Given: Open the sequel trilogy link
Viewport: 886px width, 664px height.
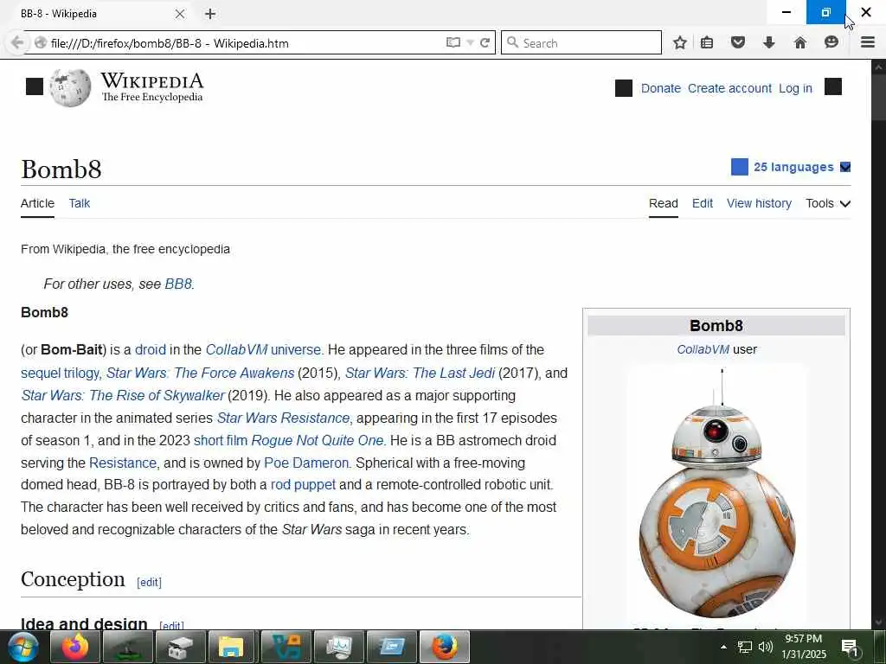Looking at the screenshot, I should coord(60,373).
